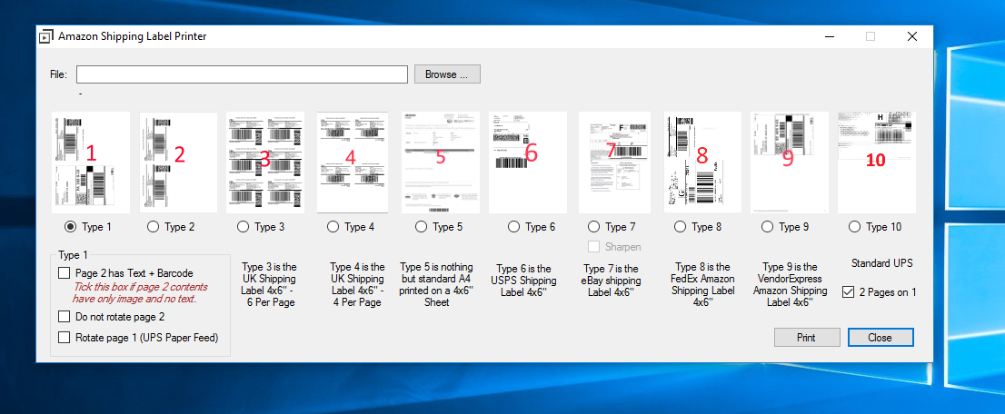Select the Type 2 radio button
The width and height of the screenshot is (1005, 414).
coord(153,226)
